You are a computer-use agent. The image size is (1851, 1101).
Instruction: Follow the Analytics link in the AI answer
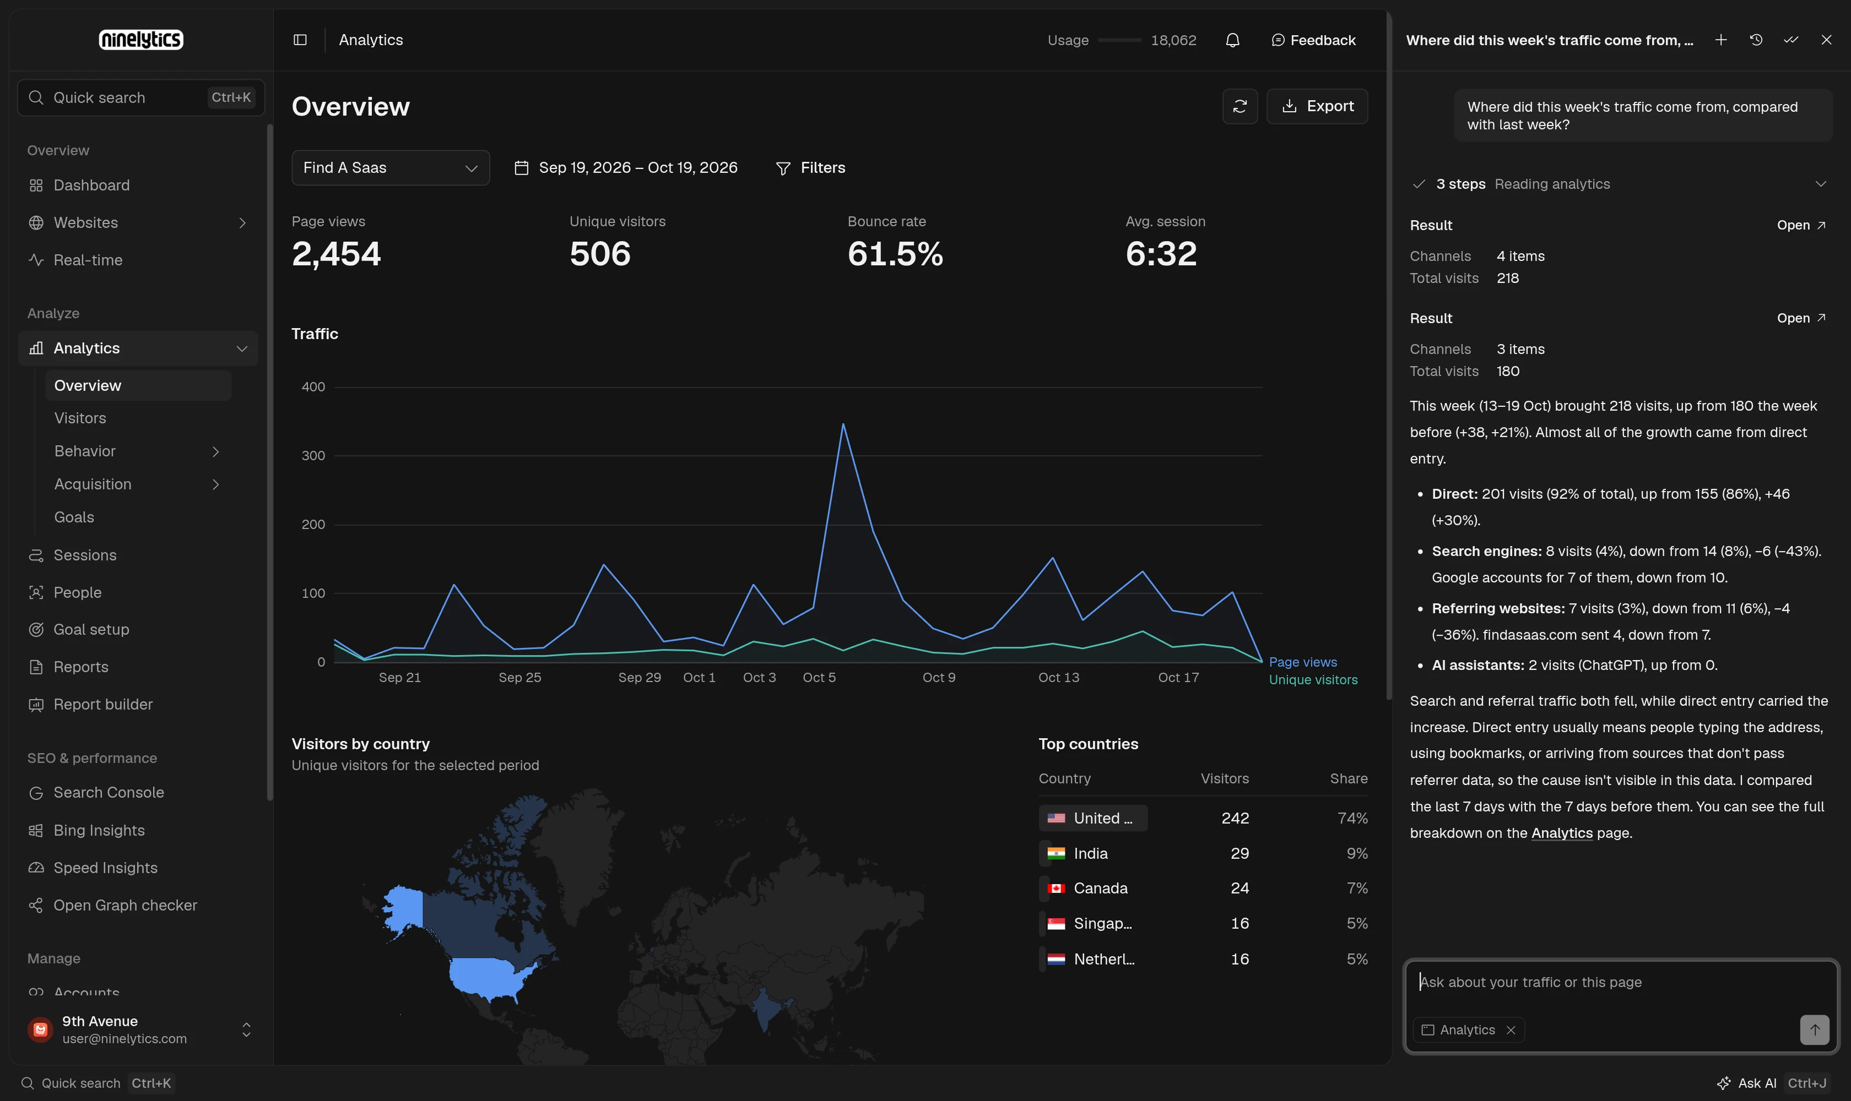tap(1561, 833)
